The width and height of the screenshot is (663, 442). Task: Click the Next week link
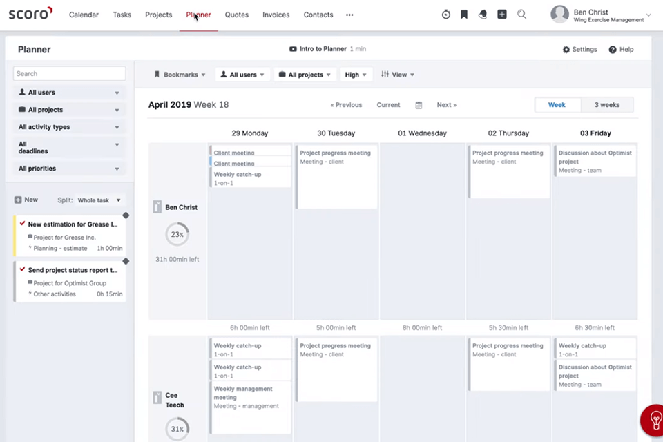[x=446, y=105]
